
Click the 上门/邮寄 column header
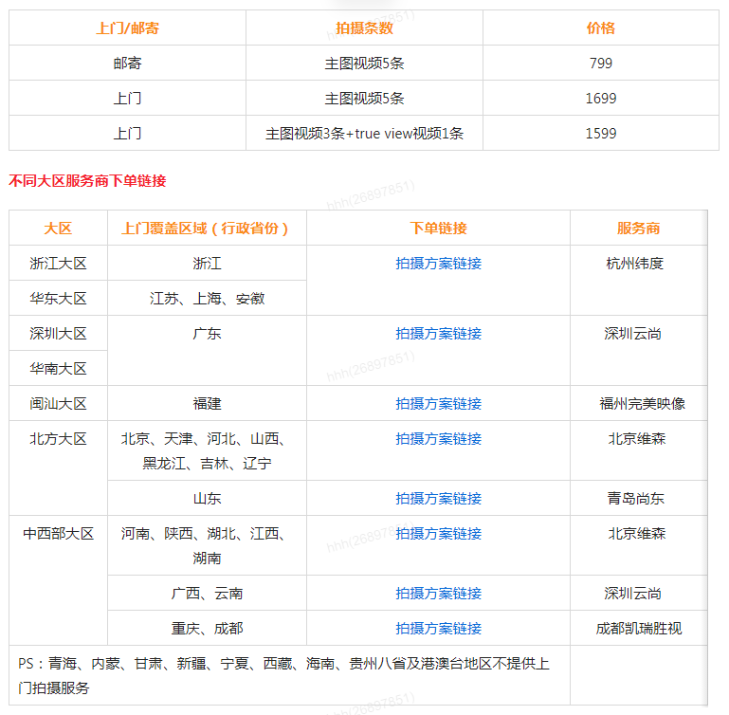tap(128, 28)
